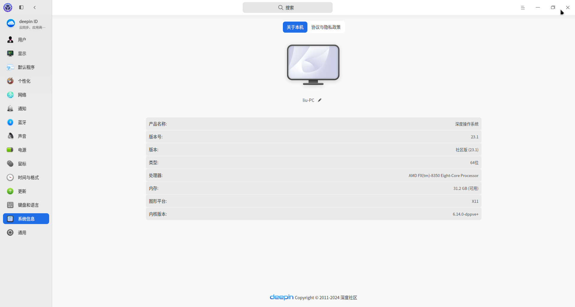This screenshot has width=575, height=307.
Task: Click the 默认程序 label
Action: 26,67
